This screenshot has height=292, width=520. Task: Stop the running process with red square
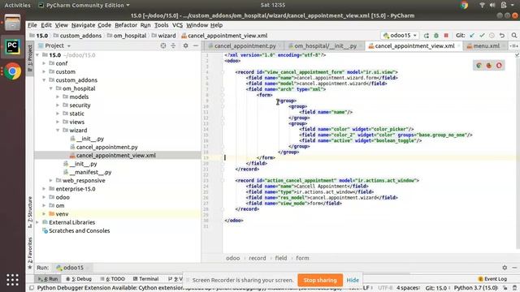[x=446, y=36]
